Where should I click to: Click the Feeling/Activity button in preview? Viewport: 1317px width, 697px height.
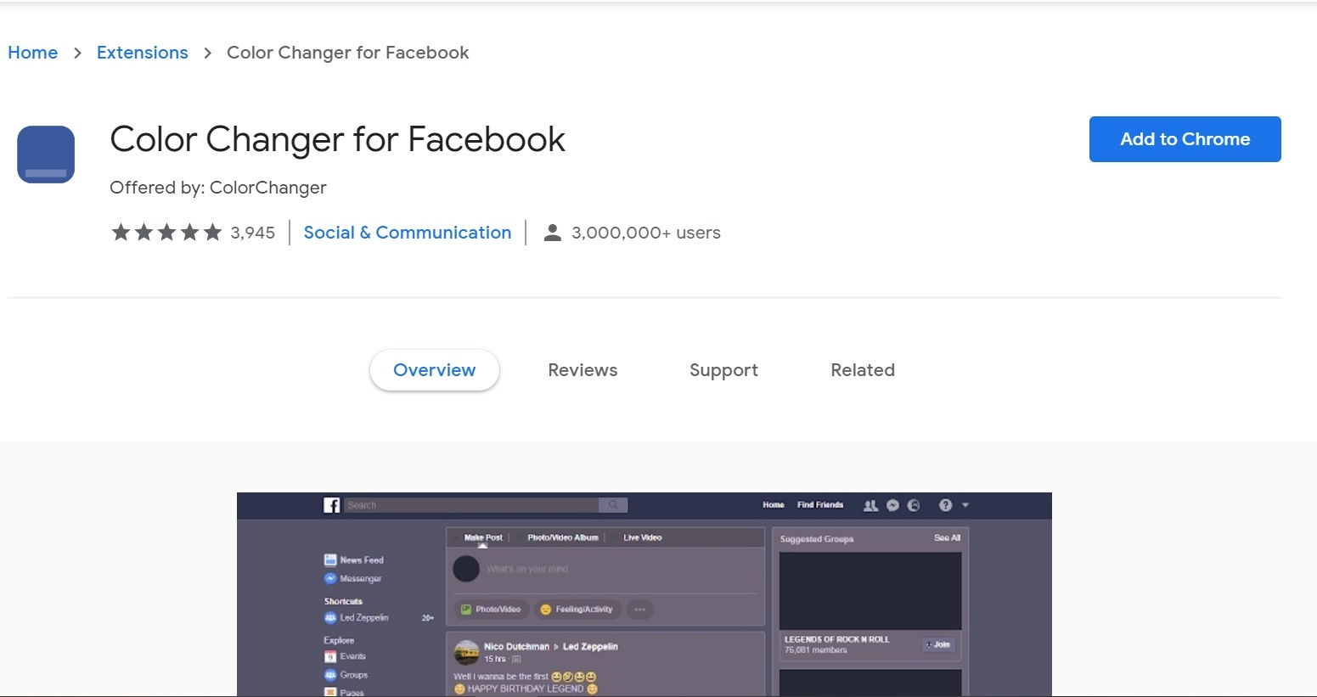tap(577, 609)
